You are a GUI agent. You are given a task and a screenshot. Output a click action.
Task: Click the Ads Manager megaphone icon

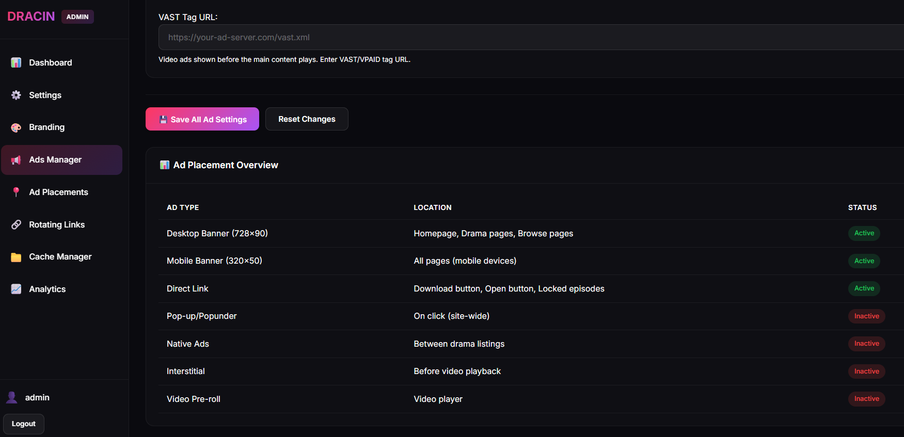click(16, 160)
